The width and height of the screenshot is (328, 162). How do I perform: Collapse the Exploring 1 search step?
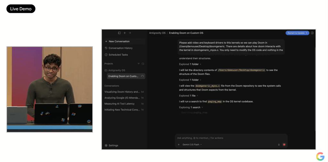[191, 108]
